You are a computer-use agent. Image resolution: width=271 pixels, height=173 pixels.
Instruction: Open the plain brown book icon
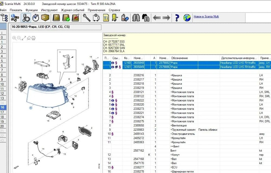(56, 18)
